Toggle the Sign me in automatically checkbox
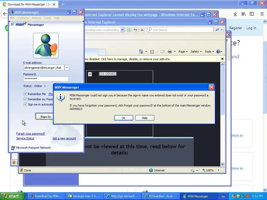 (25, 104)
